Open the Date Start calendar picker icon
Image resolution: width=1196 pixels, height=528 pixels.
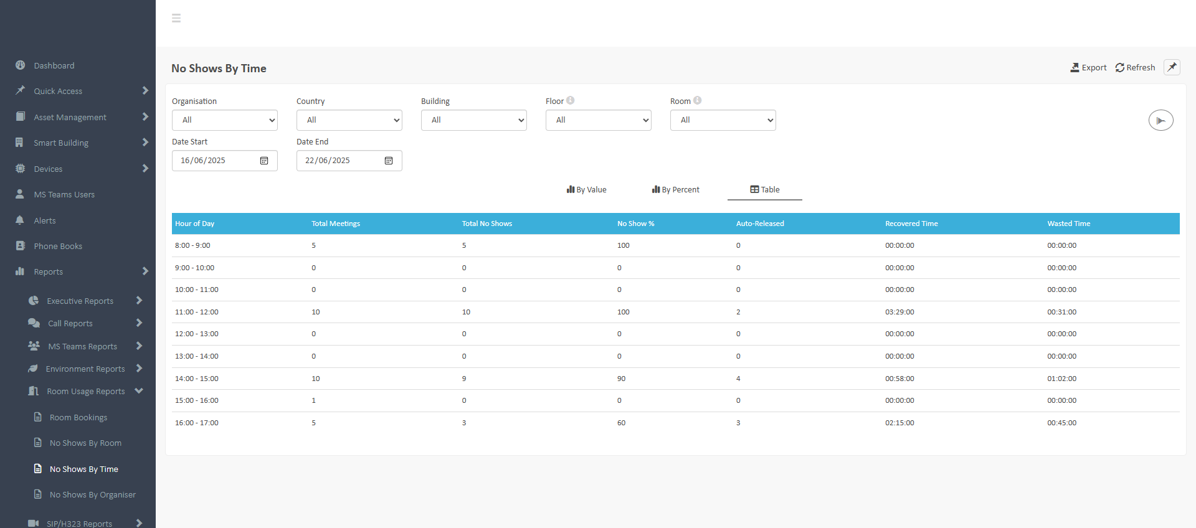pyautogui.click(x=264, y=161)
